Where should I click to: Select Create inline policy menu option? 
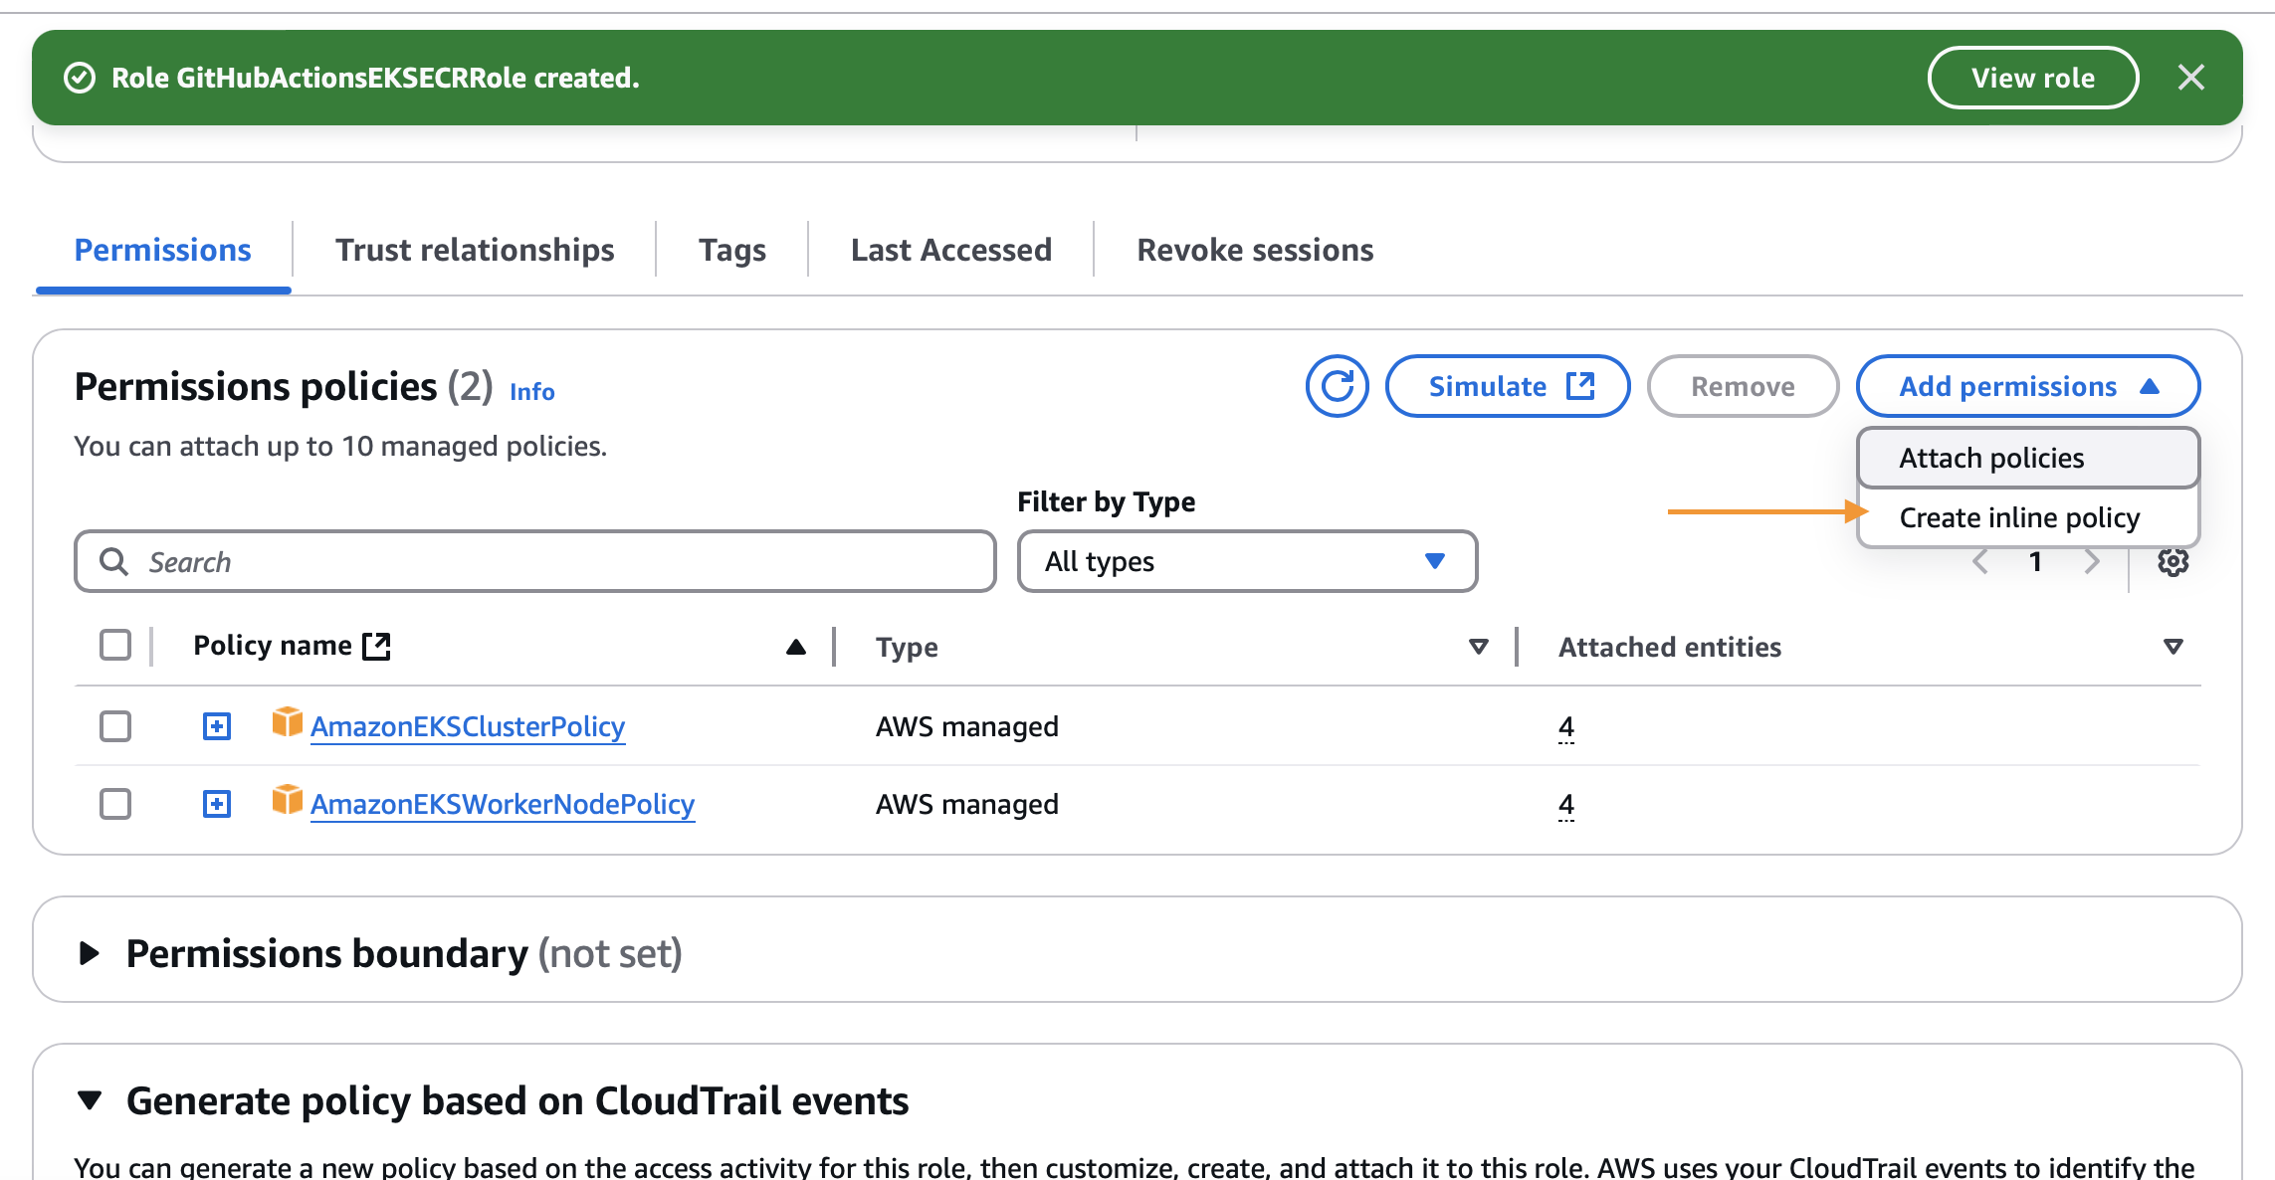[2028, 517]
